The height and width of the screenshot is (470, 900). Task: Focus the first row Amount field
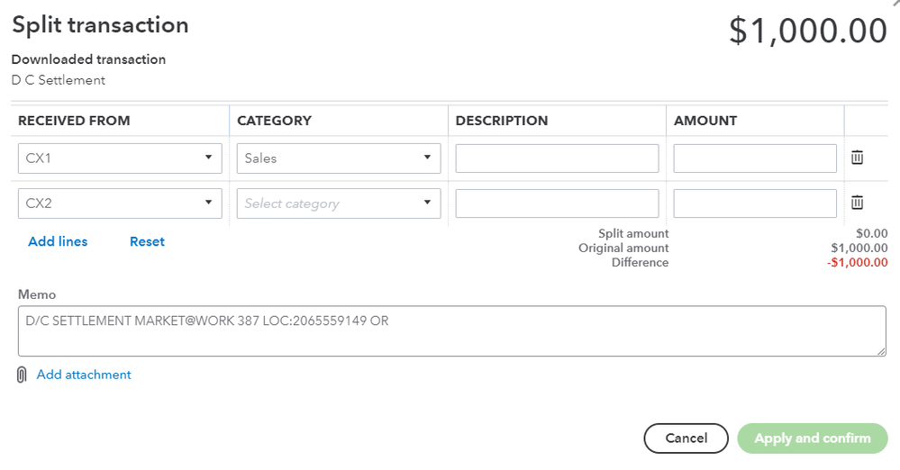755,158
